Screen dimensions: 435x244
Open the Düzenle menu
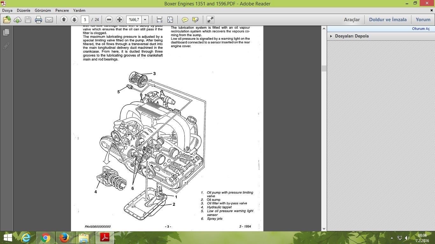click(24, 10)
